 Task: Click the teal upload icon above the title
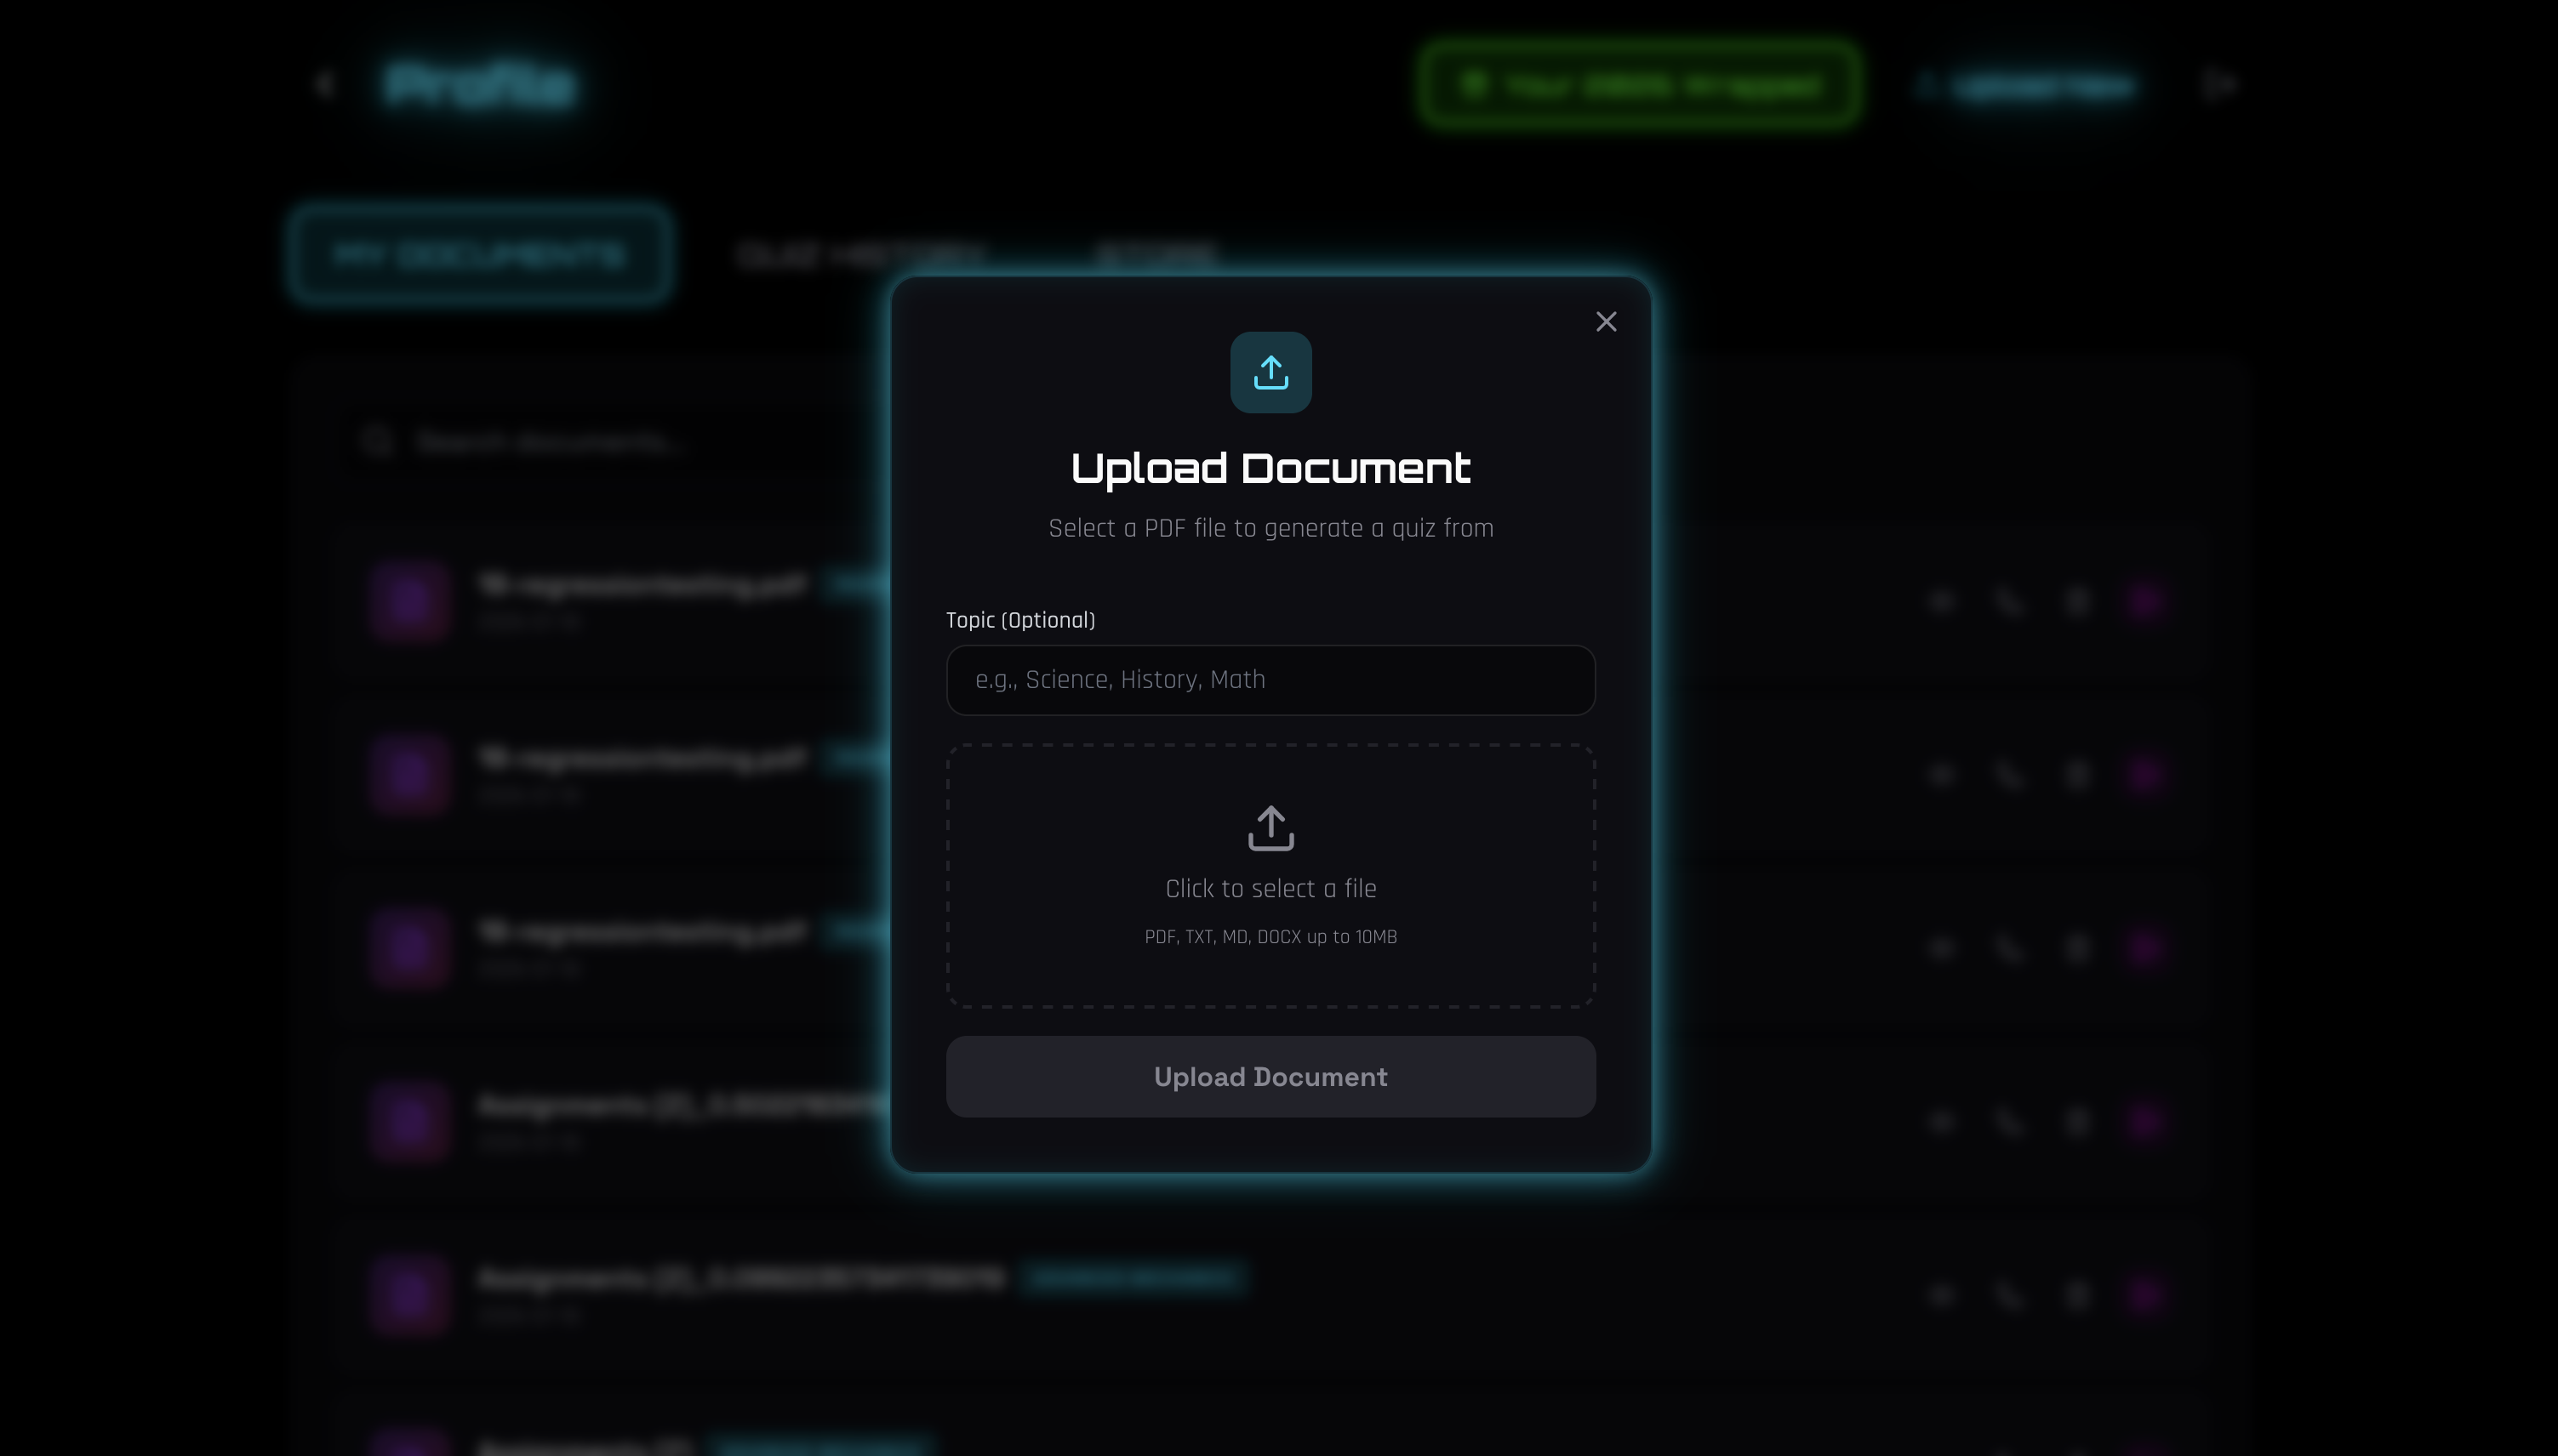click(x=1270, y=372)
